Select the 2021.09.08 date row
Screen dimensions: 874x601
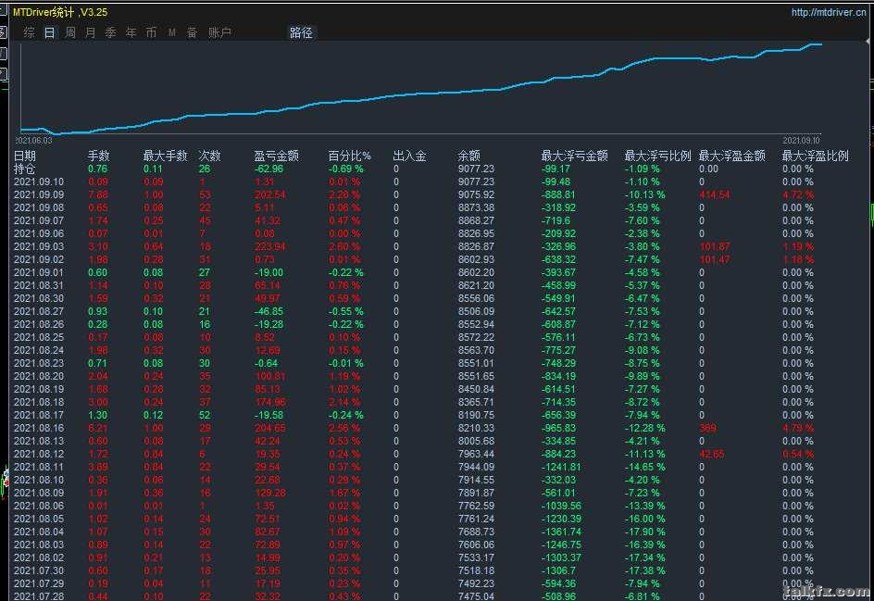tap(39, 207)
